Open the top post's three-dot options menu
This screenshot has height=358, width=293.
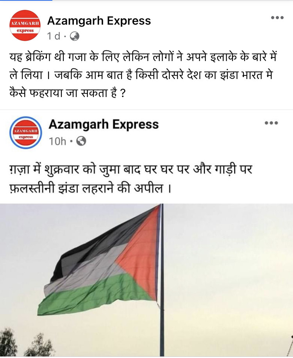(x=277, y=18)
